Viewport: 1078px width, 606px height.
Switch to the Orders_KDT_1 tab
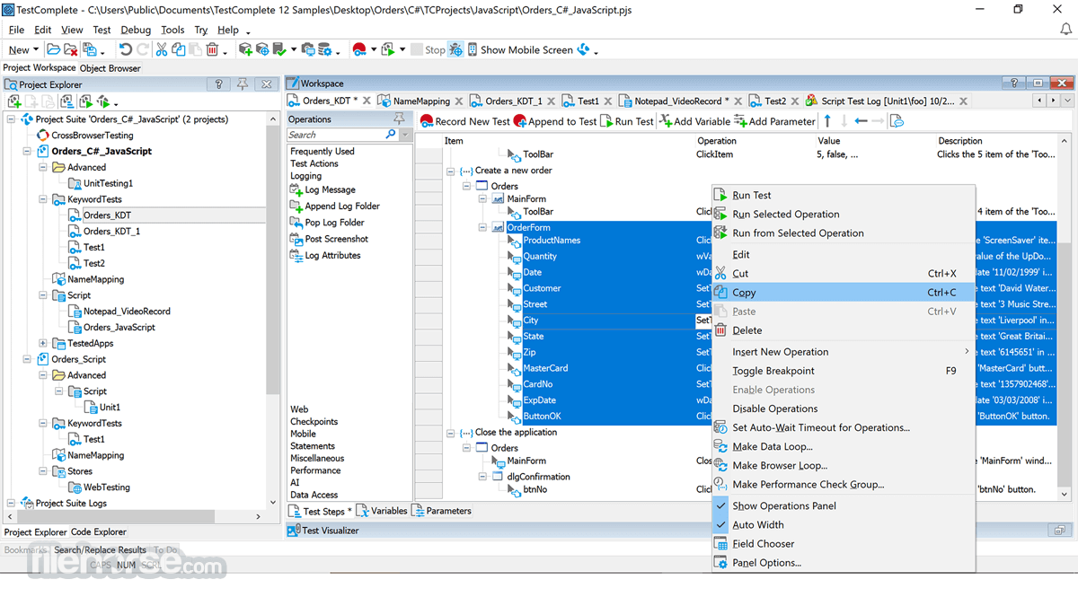pos(512,101)
